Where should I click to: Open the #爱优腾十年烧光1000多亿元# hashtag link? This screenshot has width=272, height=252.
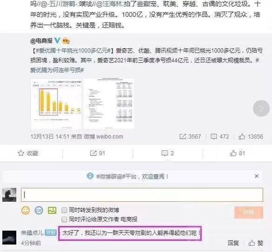(x=73, y=51)
